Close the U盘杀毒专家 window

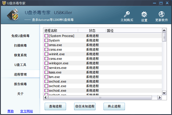coord(167,3)
